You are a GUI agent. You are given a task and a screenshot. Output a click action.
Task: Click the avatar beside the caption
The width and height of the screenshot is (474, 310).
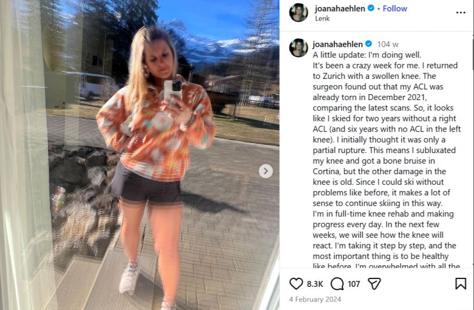299,48
